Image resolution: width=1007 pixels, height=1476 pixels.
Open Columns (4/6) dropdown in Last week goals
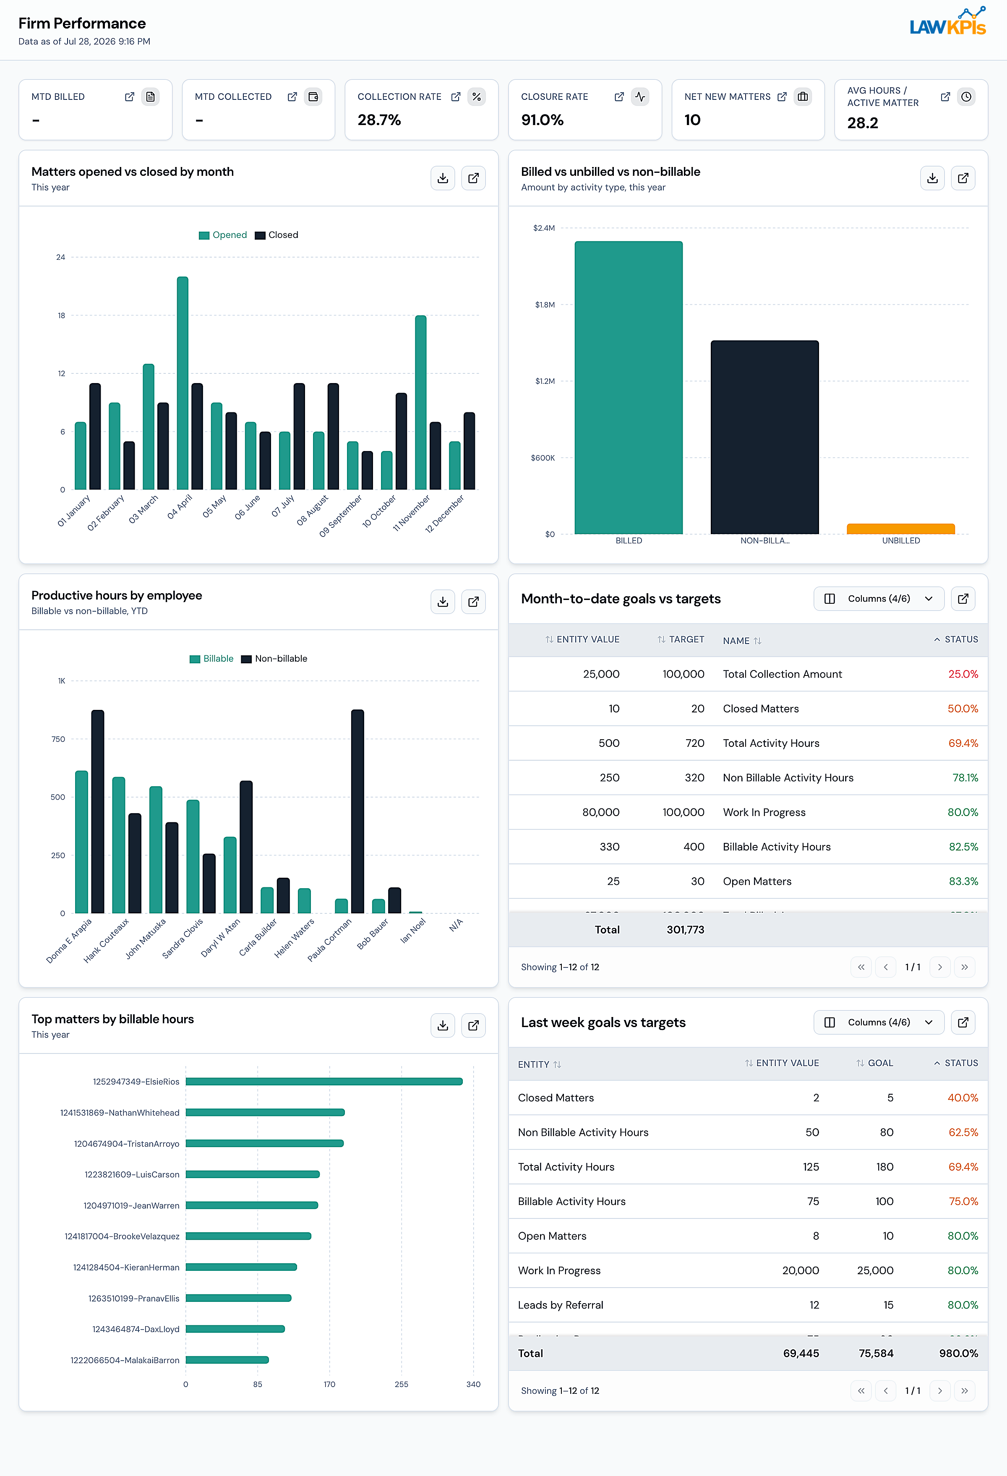pos(879,1022)
